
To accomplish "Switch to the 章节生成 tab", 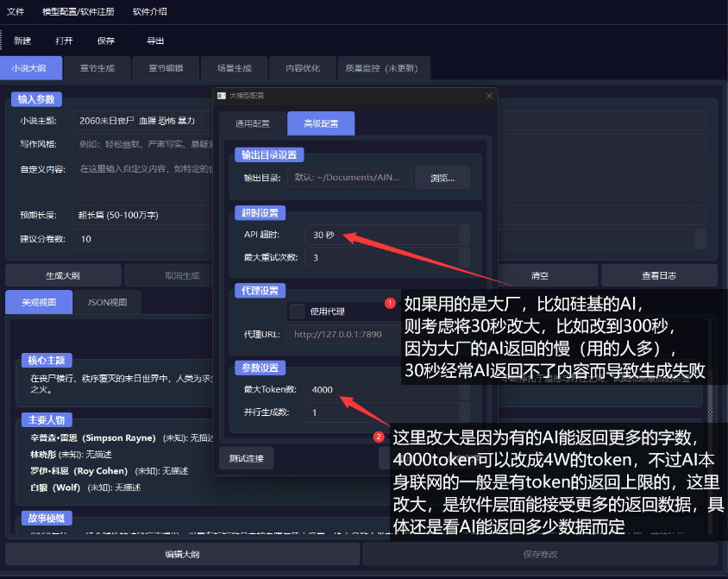I will point(97,68).
